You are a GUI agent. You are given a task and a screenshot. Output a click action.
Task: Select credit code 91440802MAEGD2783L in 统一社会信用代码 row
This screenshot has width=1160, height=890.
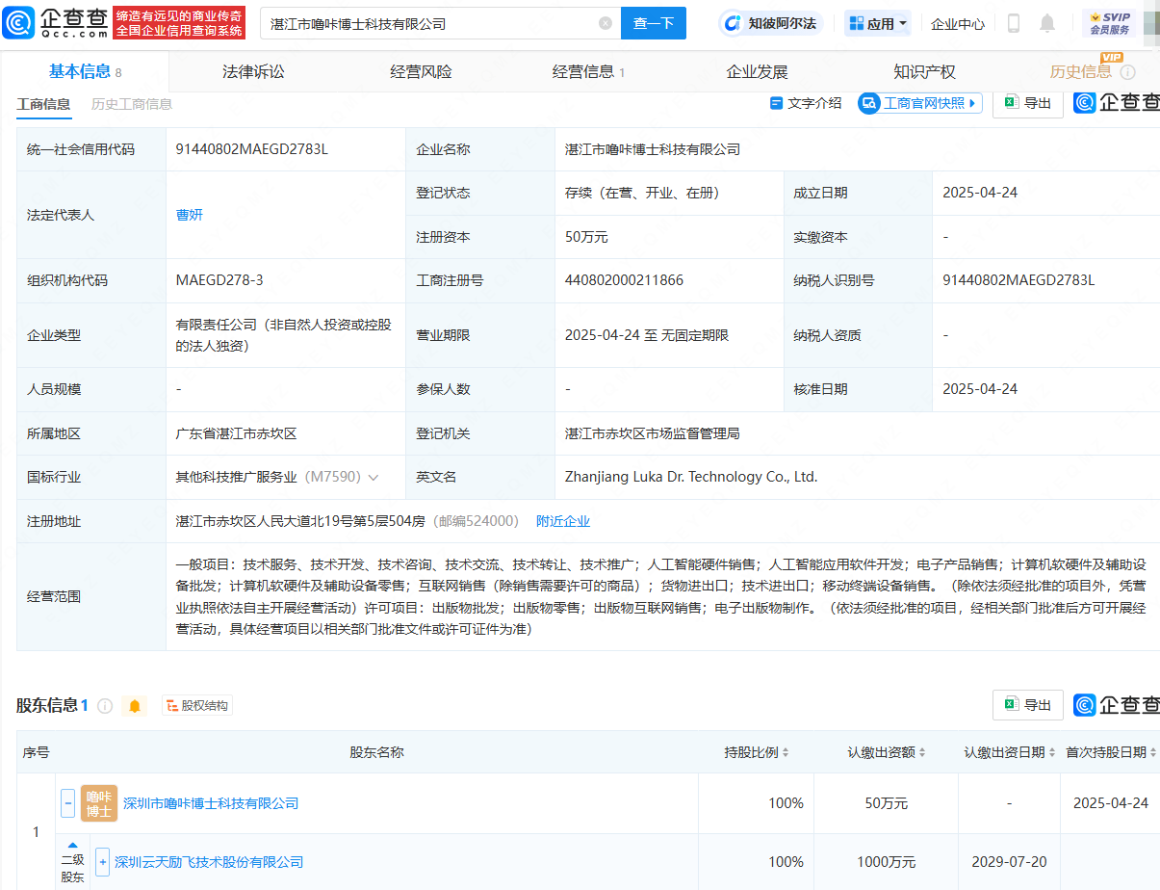click(252, 149)
